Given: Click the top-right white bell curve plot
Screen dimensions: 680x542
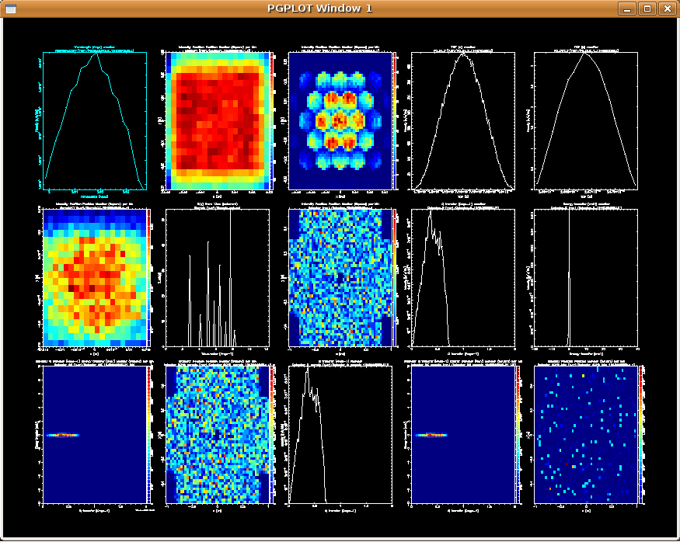Looking at the screenshot, I should (586, 121).
